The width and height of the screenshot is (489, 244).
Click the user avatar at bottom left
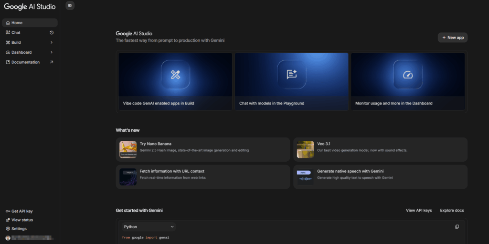pyautogui.click(x=8, y=238)
